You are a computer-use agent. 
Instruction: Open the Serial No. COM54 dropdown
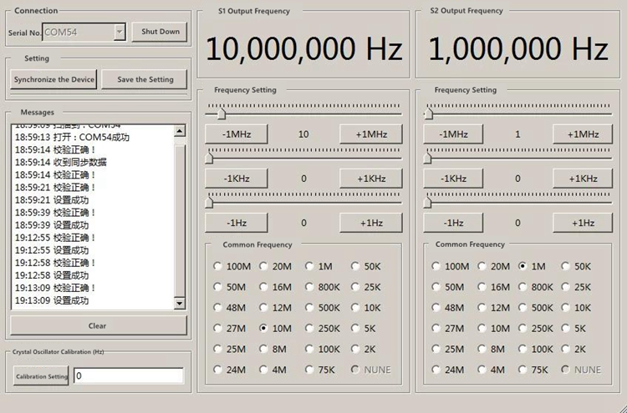pos(119,32)
